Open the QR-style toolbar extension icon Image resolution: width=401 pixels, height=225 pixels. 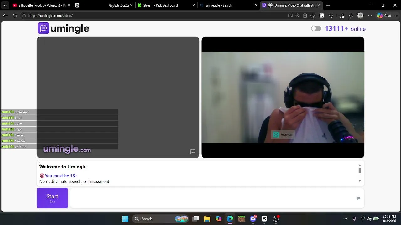pos(322,16)
